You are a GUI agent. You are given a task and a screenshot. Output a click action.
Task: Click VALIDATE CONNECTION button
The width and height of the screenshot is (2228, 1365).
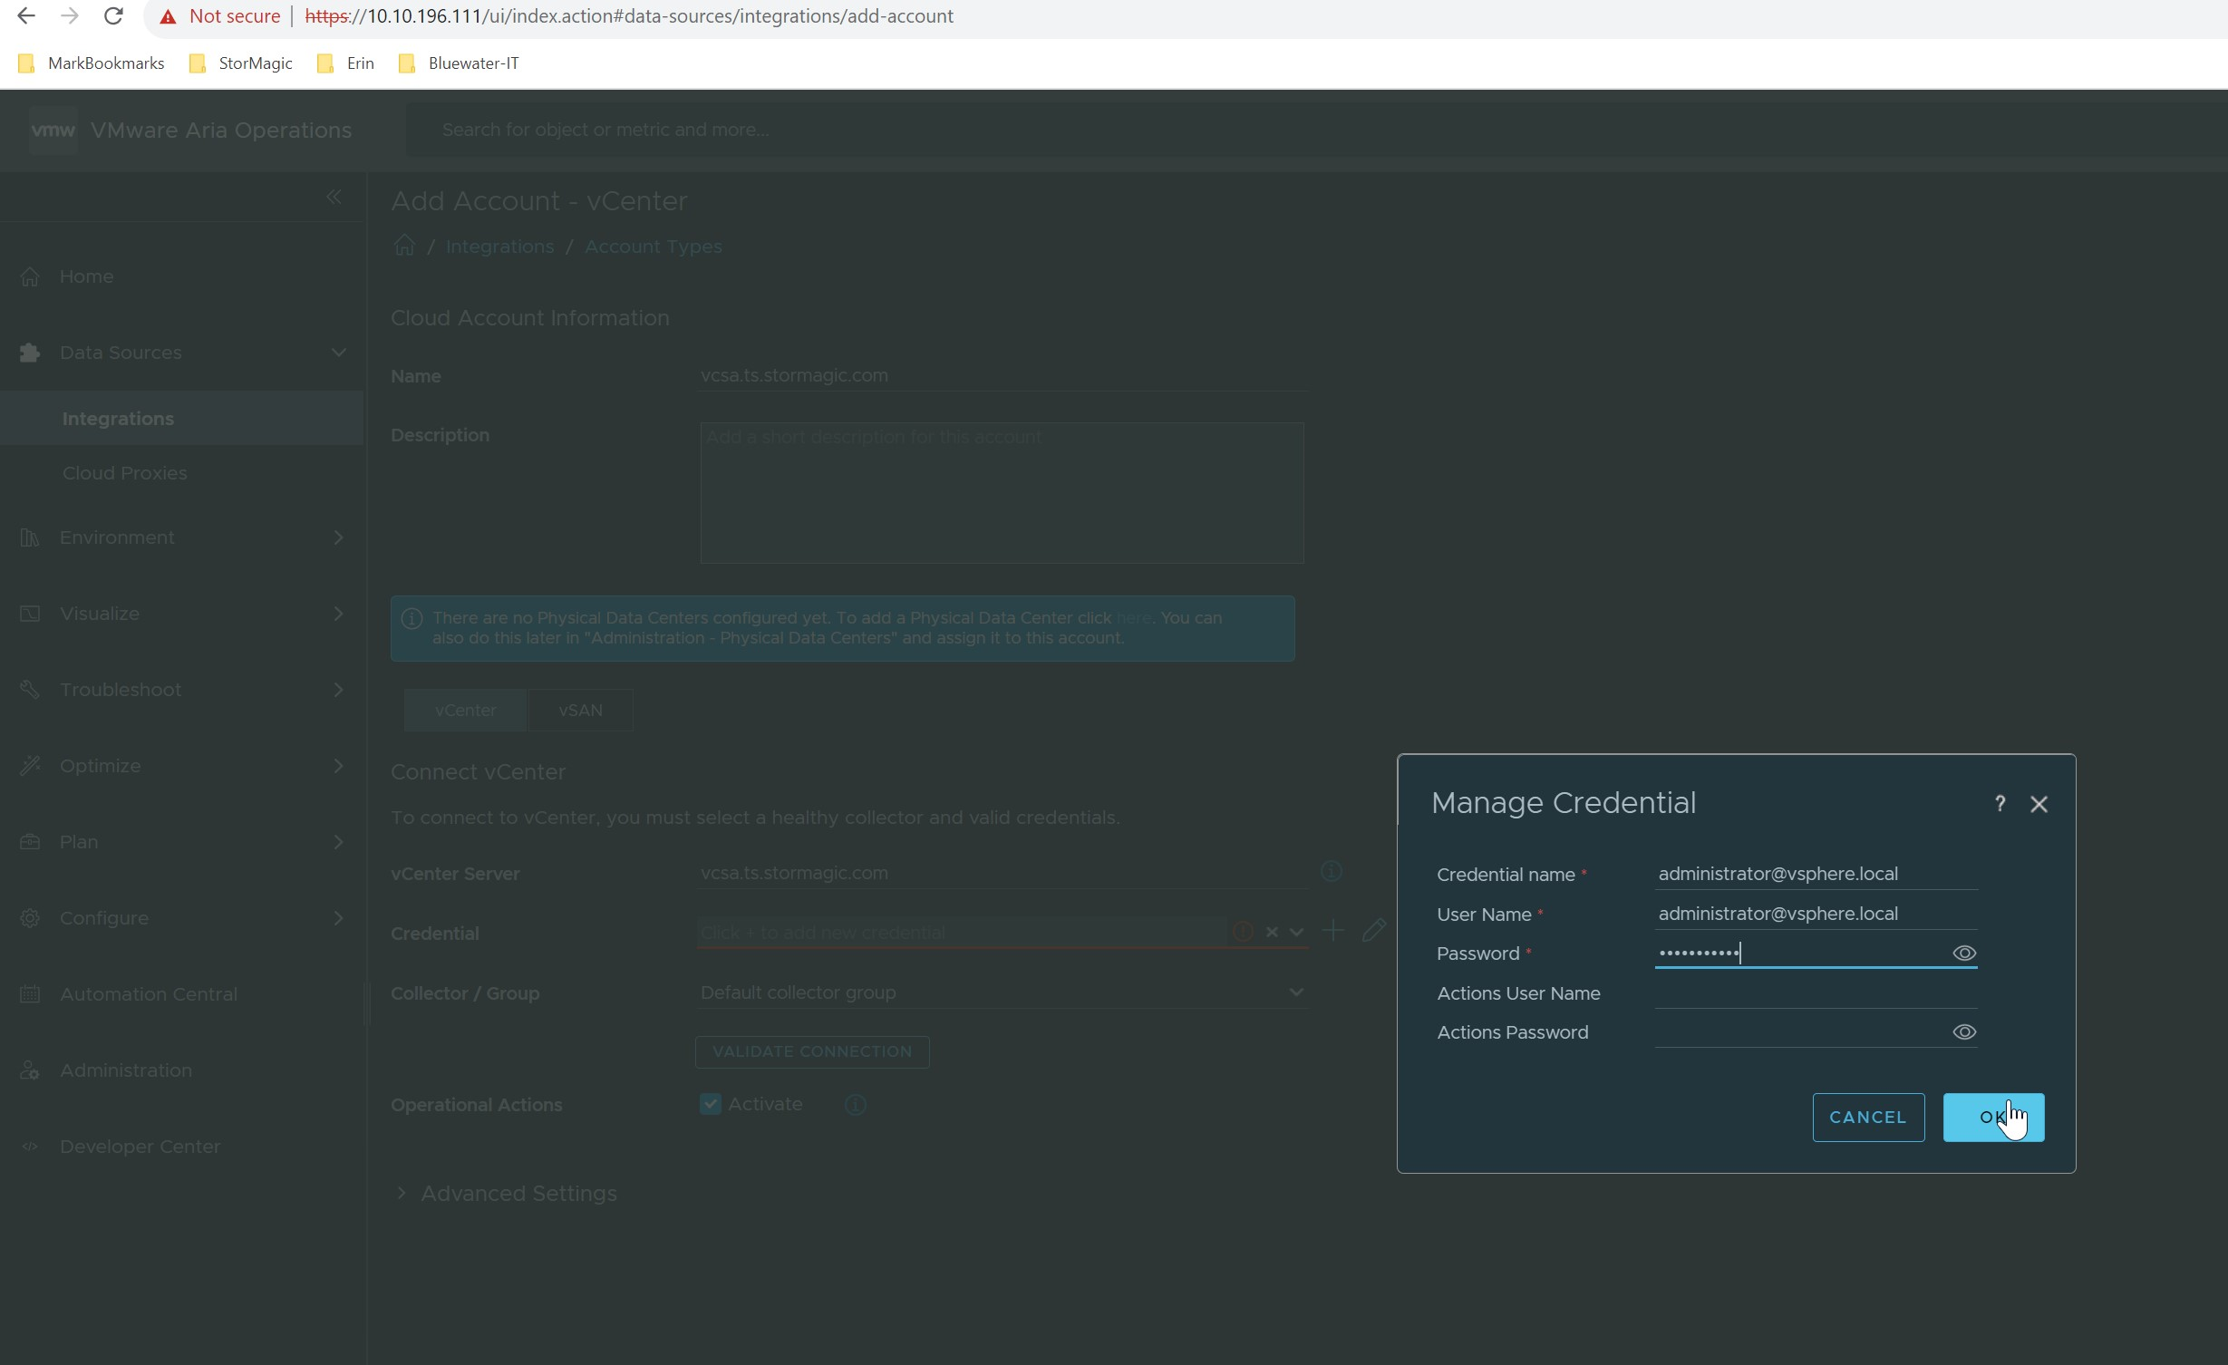click(812, 1051)
